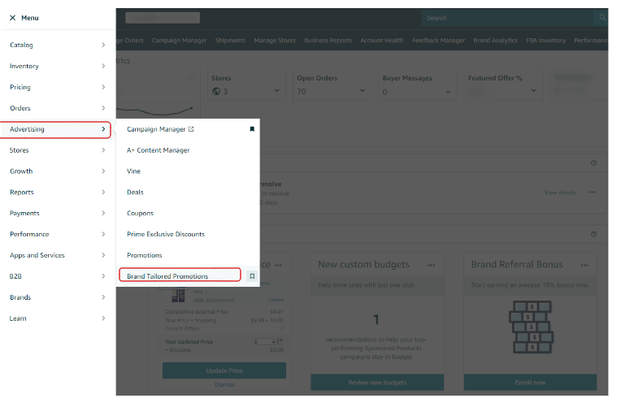
Task: Expand the Buyer Messages dropdown
Action: click(x=448, y=92)
